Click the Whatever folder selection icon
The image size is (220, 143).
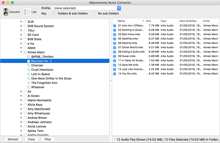(29, 87)
